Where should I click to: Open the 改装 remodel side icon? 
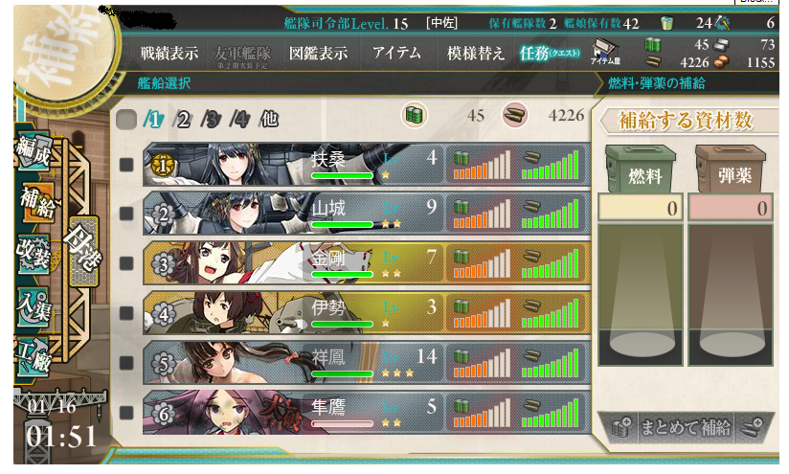34,254
